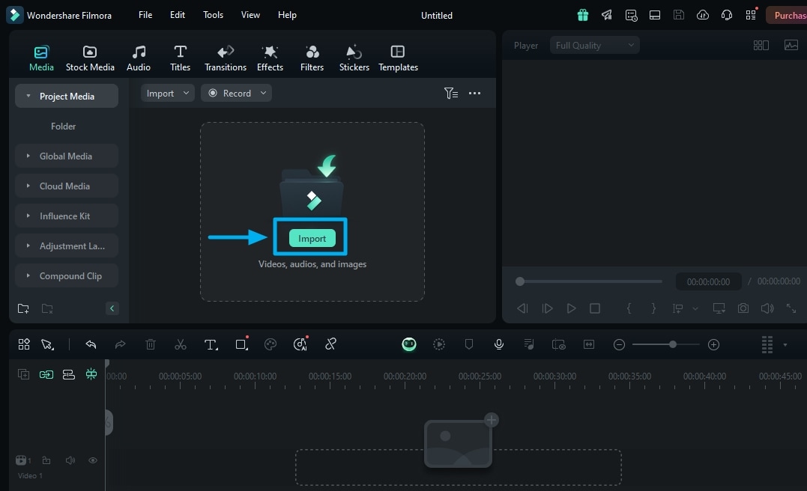Toggle player volume speaker icon
Image resolution: width=807 pixels, height=491 pixels.
[x=767, y=308]
